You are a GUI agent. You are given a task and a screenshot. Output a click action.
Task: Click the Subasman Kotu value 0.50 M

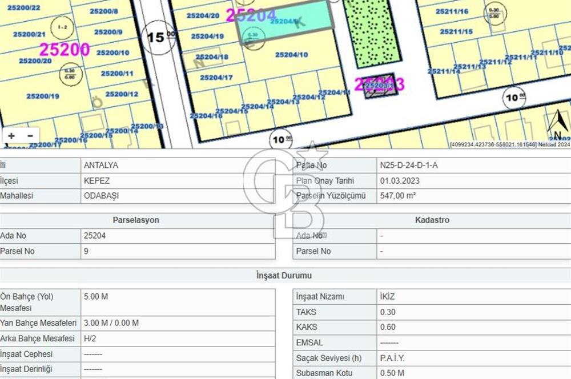392,373
